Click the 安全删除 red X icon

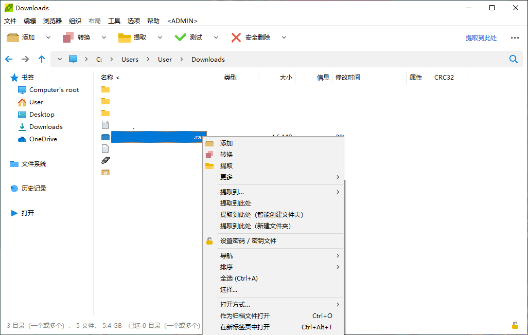(x=236, y=38)
